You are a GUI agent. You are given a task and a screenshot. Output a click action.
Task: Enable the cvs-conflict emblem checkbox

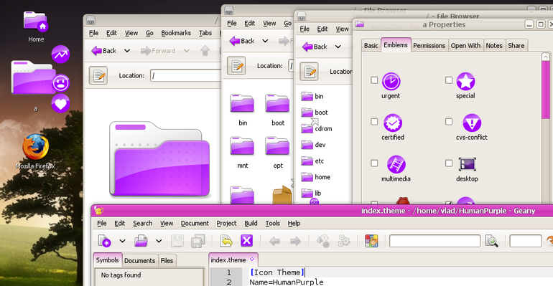[449, 122]
